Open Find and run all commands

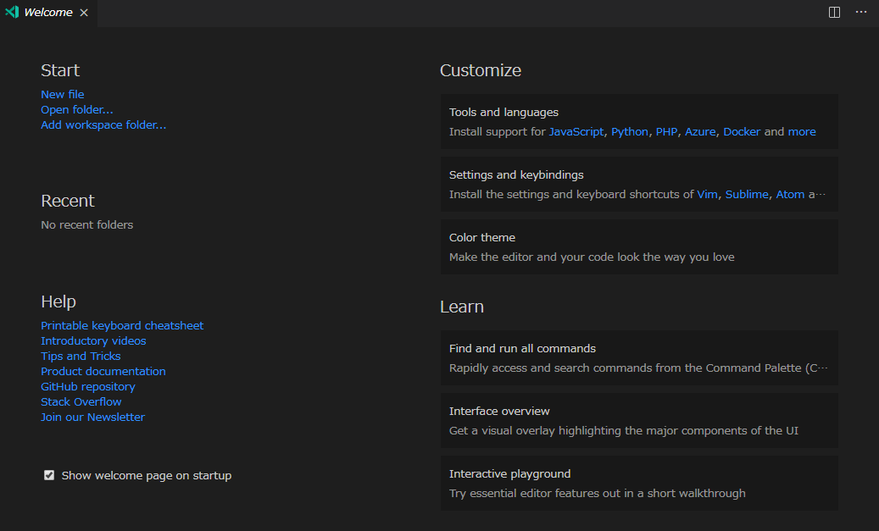(639, 357)
